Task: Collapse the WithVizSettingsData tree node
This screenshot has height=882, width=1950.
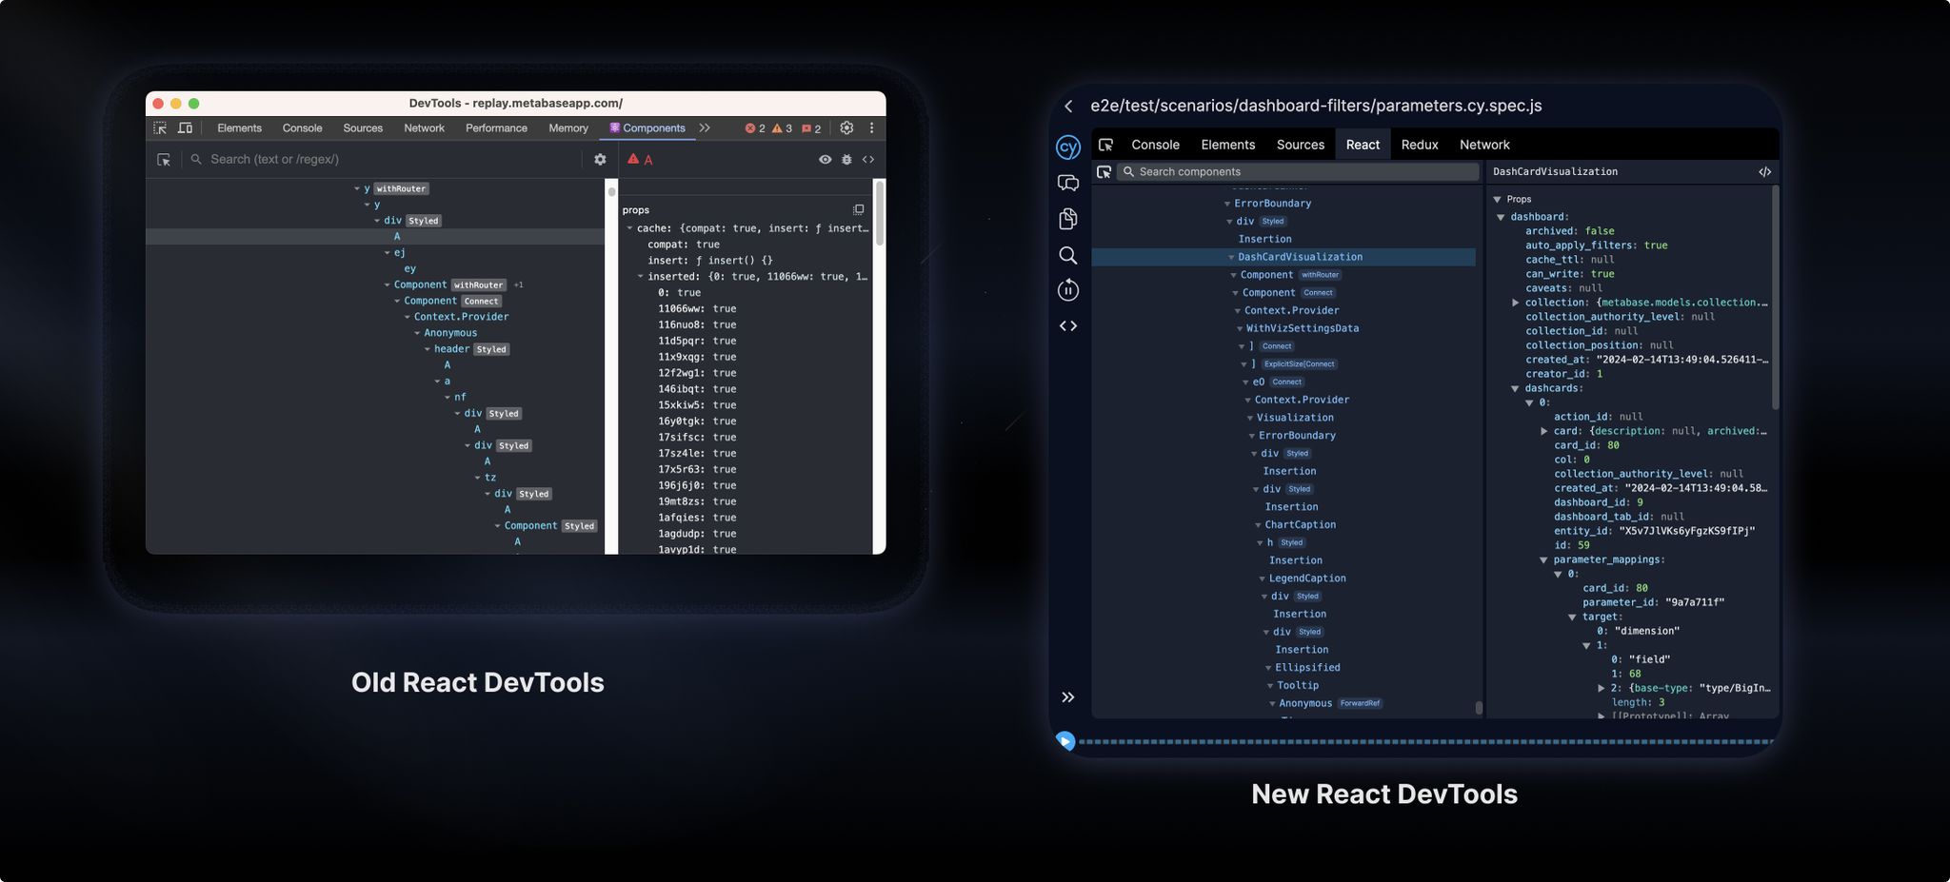Action: tap(1240, 329)
